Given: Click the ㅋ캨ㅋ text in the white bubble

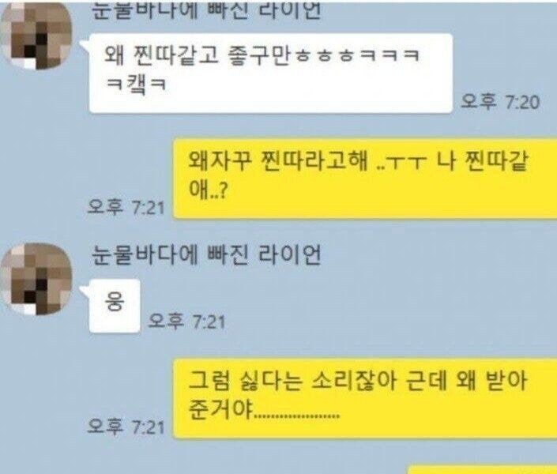Looking at the screenshot, I should coord(137,85).
